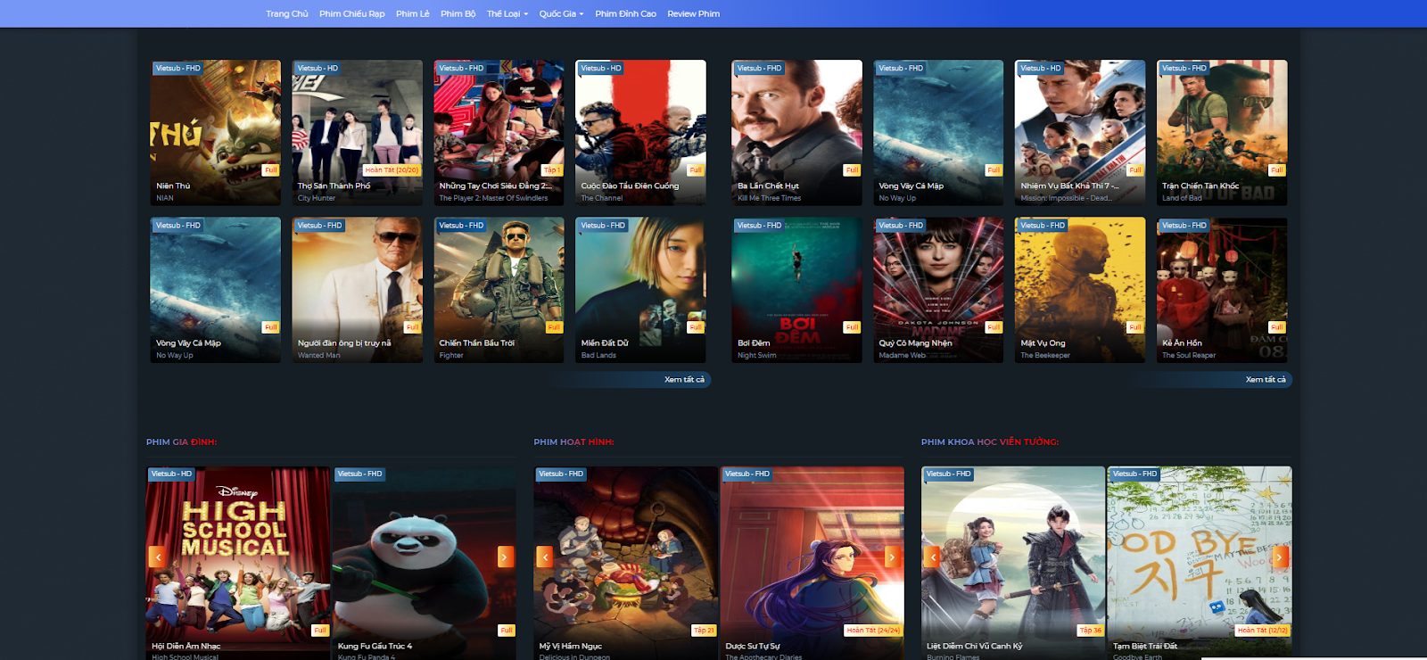Open the PHIM GIA ĐÌNH section heading
The image size is (1427, 660).
182,442
